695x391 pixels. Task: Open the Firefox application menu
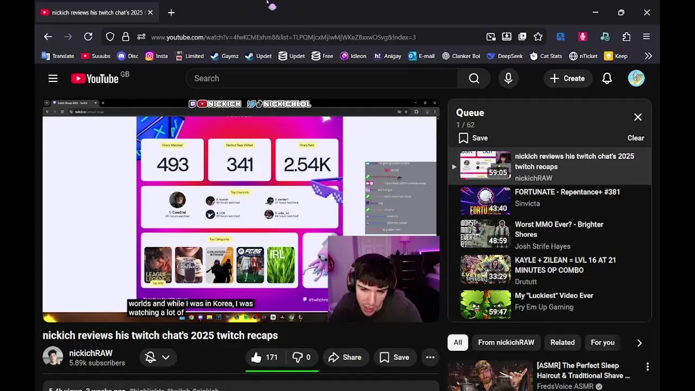(646, 37)
